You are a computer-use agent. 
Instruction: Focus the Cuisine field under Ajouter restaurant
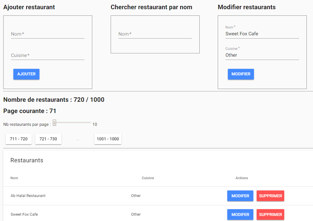tap(48, 55)
